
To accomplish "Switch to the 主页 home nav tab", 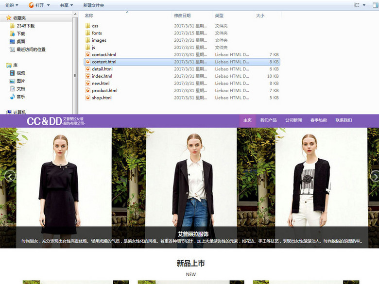I will click(247, 120).
